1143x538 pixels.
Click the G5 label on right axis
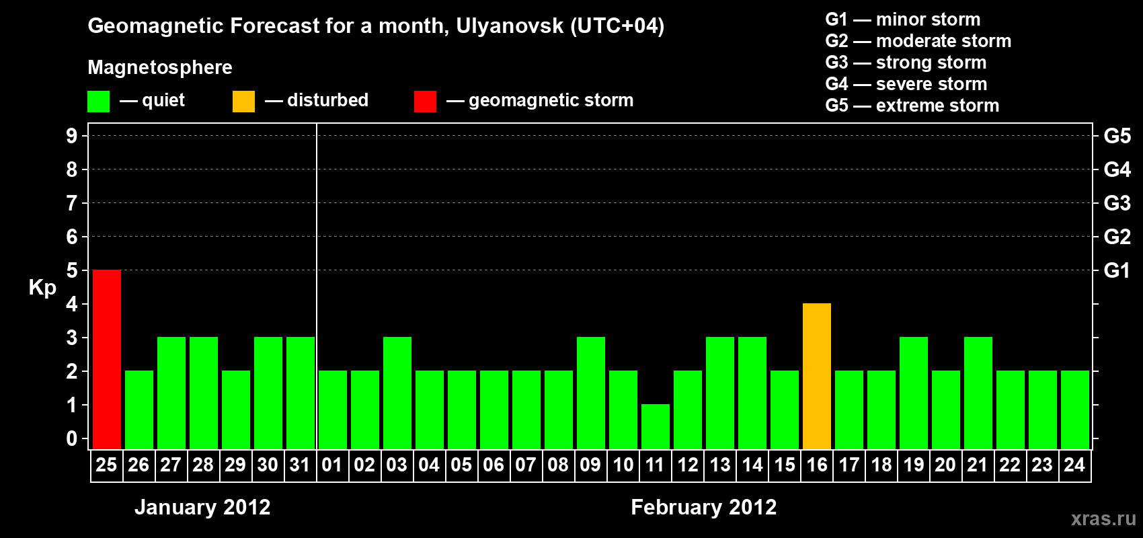point(1117,136)
